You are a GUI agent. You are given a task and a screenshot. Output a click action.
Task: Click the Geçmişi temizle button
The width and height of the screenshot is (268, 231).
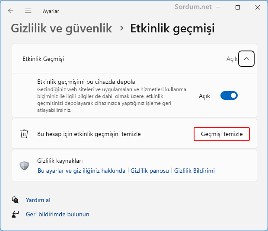222,134
